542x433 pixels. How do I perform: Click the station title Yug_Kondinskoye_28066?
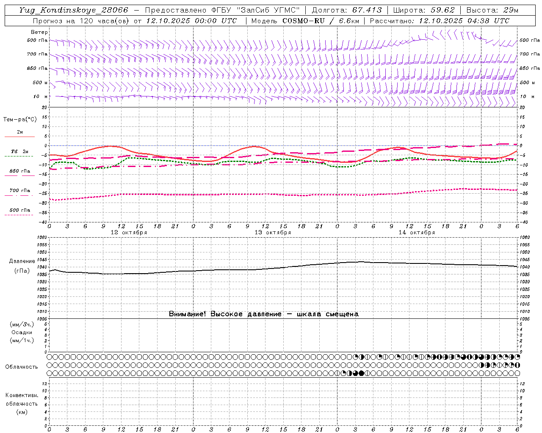point(73,10)
